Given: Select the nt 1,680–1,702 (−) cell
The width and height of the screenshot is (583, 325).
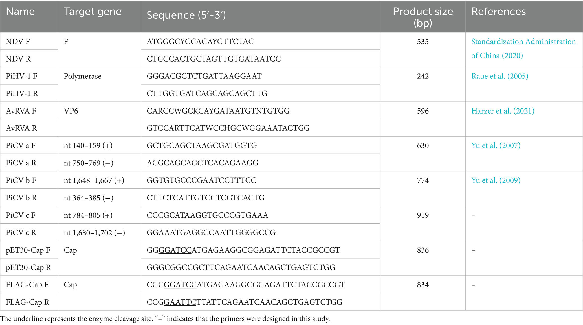Looking at the screenshot, I should coord(94,233).
